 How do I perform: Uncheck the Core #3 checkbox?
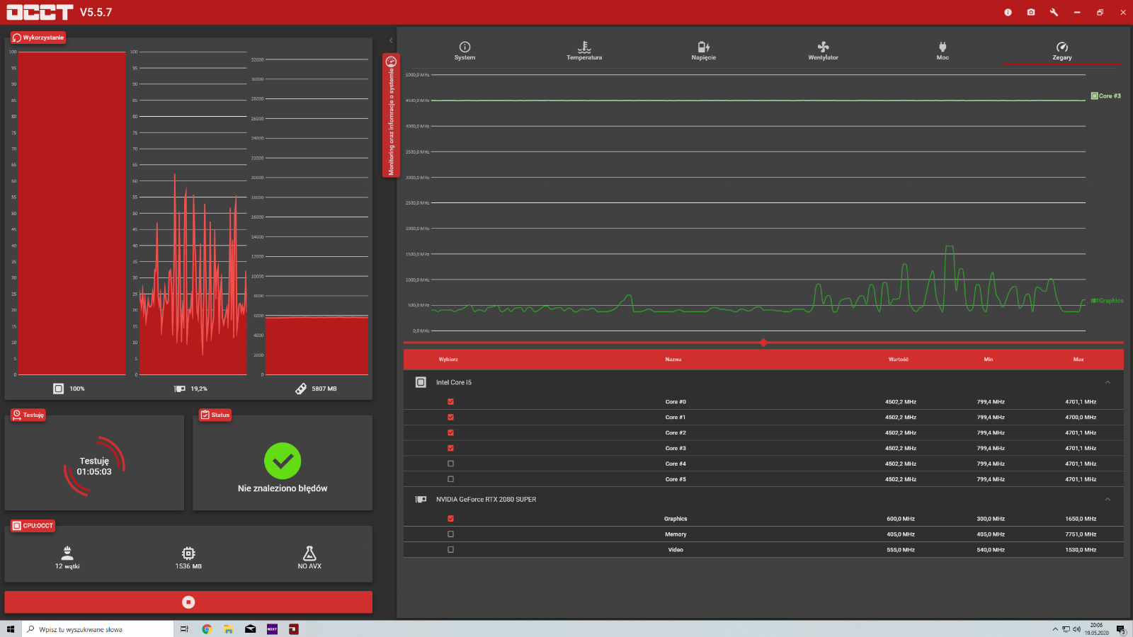point(450,448)
